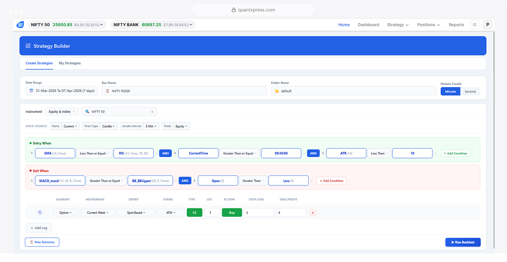Viewport: 507px width, 262px height.
Task: Click the calendar icon in Date Range
Action: click(x=31, y=91)
